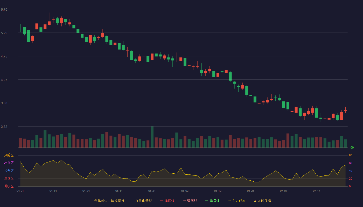The width and height of the screenshot is (363, 207).
Task: Click the 04-01 date label
Action: (20, 191)
